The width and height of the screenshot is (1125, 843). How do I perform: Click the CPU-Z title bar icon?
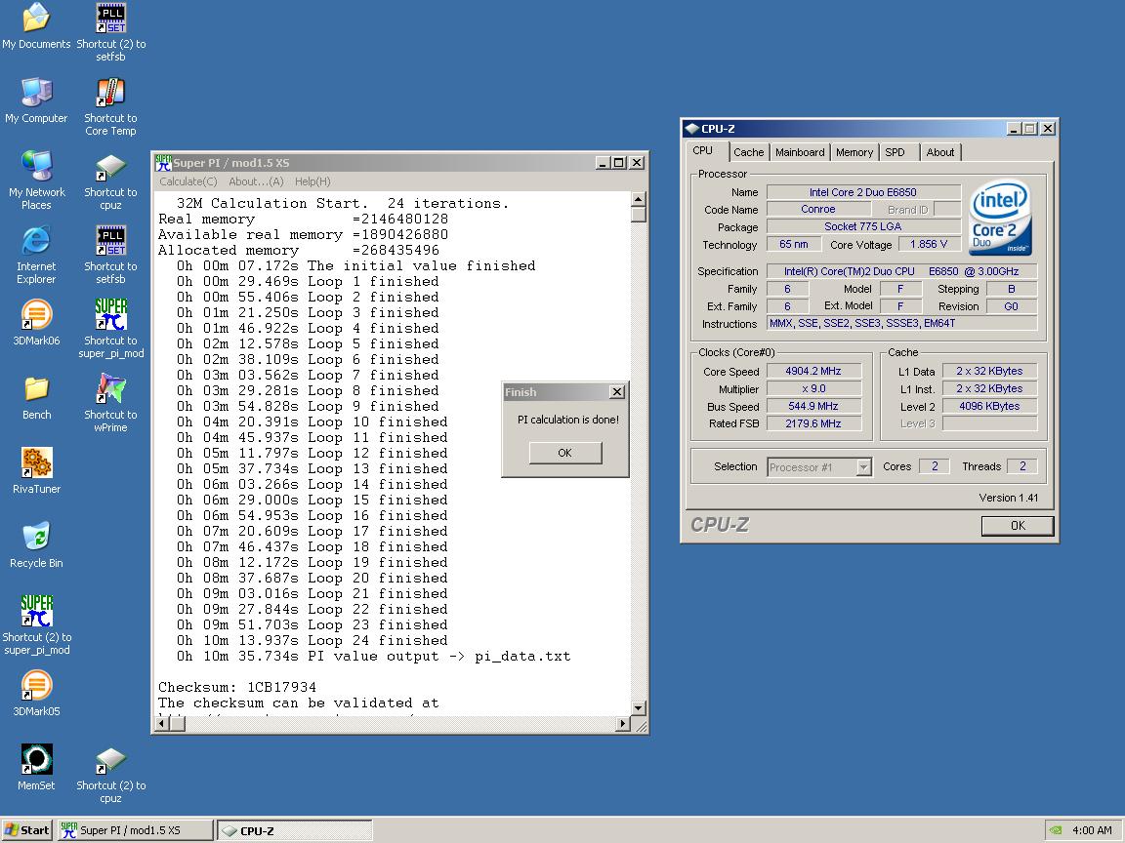691,129
